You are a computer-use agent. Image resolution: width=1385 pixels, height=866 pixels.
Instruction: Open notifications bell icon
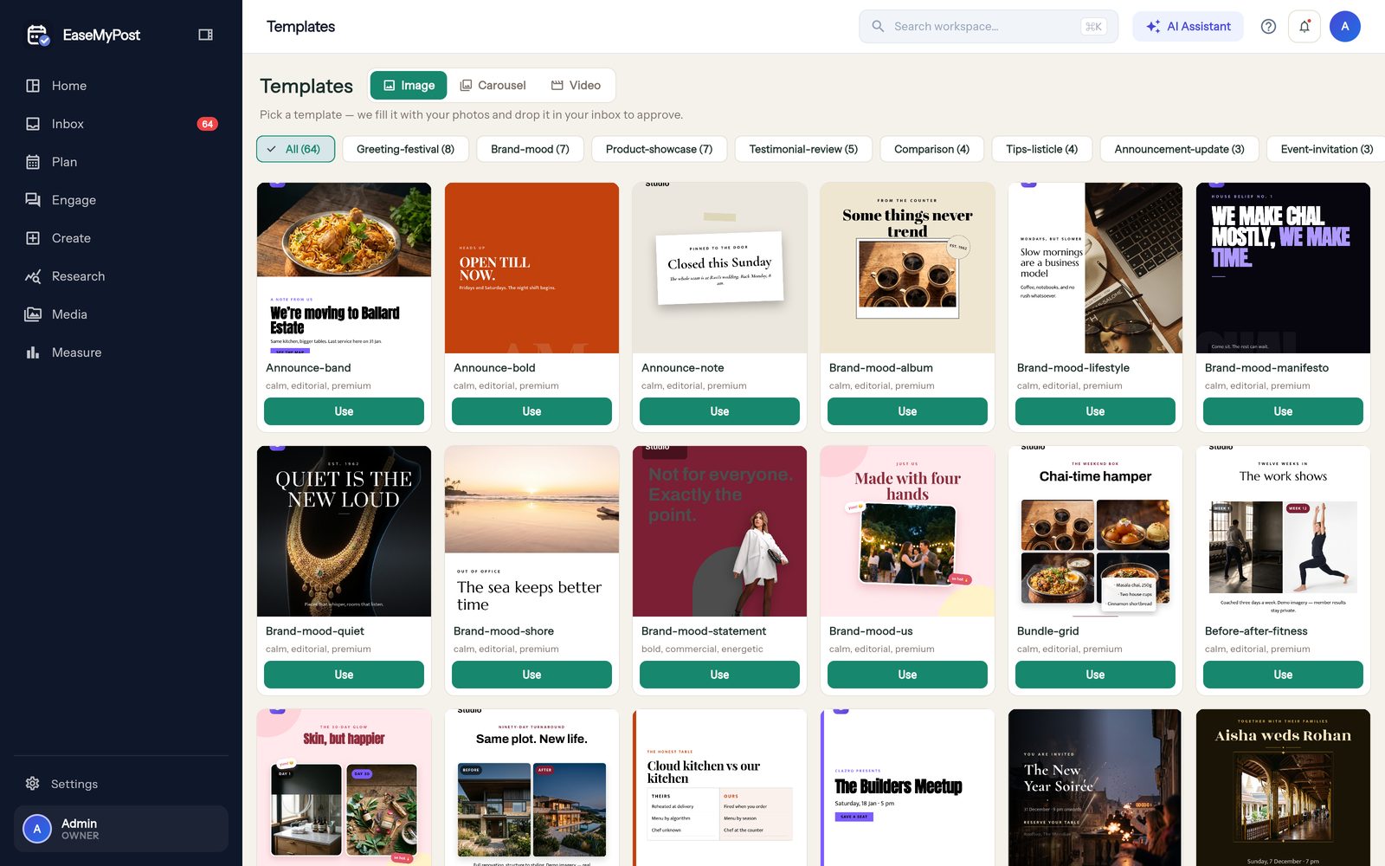pyautogui.click(x=1304, y=26)
